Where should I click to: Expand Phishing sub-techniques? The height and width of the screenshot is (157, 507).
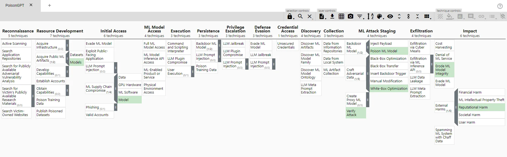116,107
